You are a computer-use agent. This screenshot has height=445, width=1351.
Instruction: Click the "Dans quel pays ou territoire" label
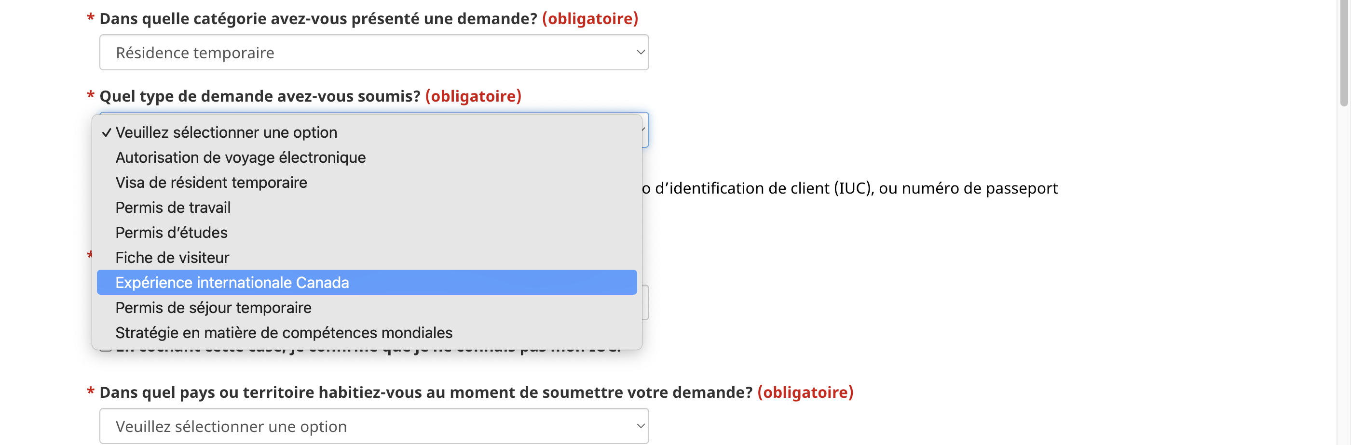[x=425, y=392]
